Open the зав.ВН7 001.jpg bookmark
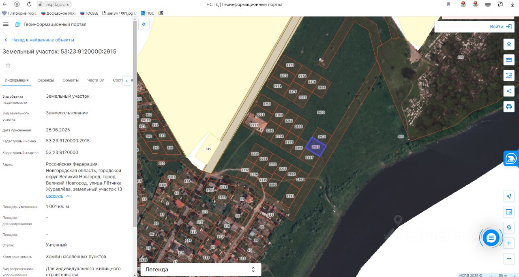 [119, 13]
